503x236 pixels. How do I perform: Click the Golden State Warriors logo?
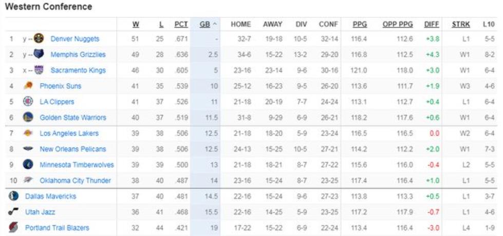tap(28, 117)
